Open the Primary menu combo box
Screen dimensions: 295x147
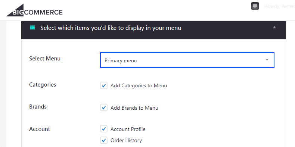187,60
